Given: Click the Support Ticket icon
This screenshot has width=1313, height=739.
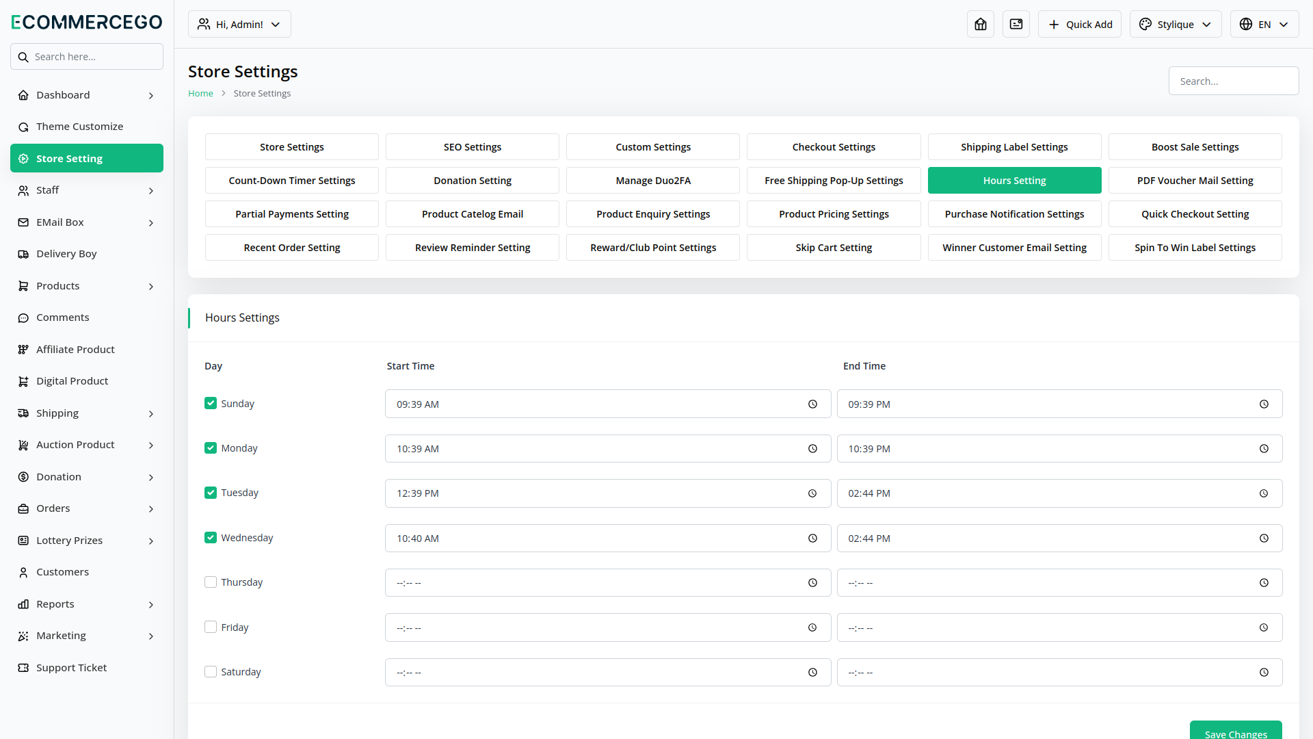Looking at the screenshot, I should pyautogui.click(x=23, y=668).
